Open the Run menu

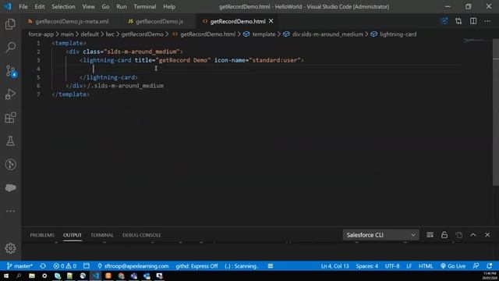click(122, 6)
